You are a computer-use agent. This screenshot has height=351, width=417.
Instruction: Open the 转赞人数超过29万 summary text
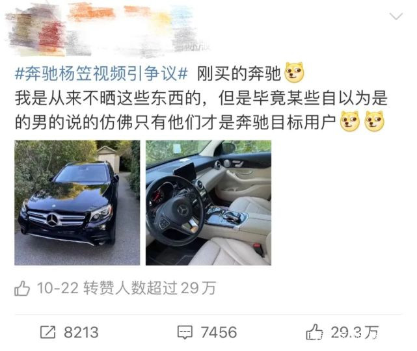click(150, 288)
